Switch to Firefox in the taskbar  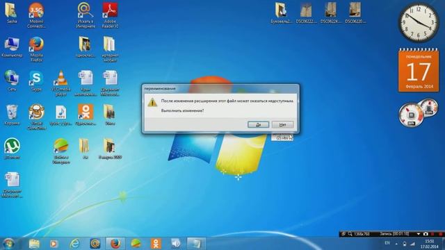point(115,244)
